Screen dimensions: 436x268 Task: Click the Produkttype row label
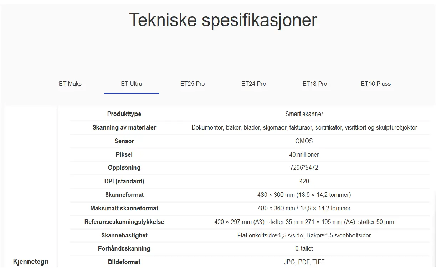pos(124,114)
